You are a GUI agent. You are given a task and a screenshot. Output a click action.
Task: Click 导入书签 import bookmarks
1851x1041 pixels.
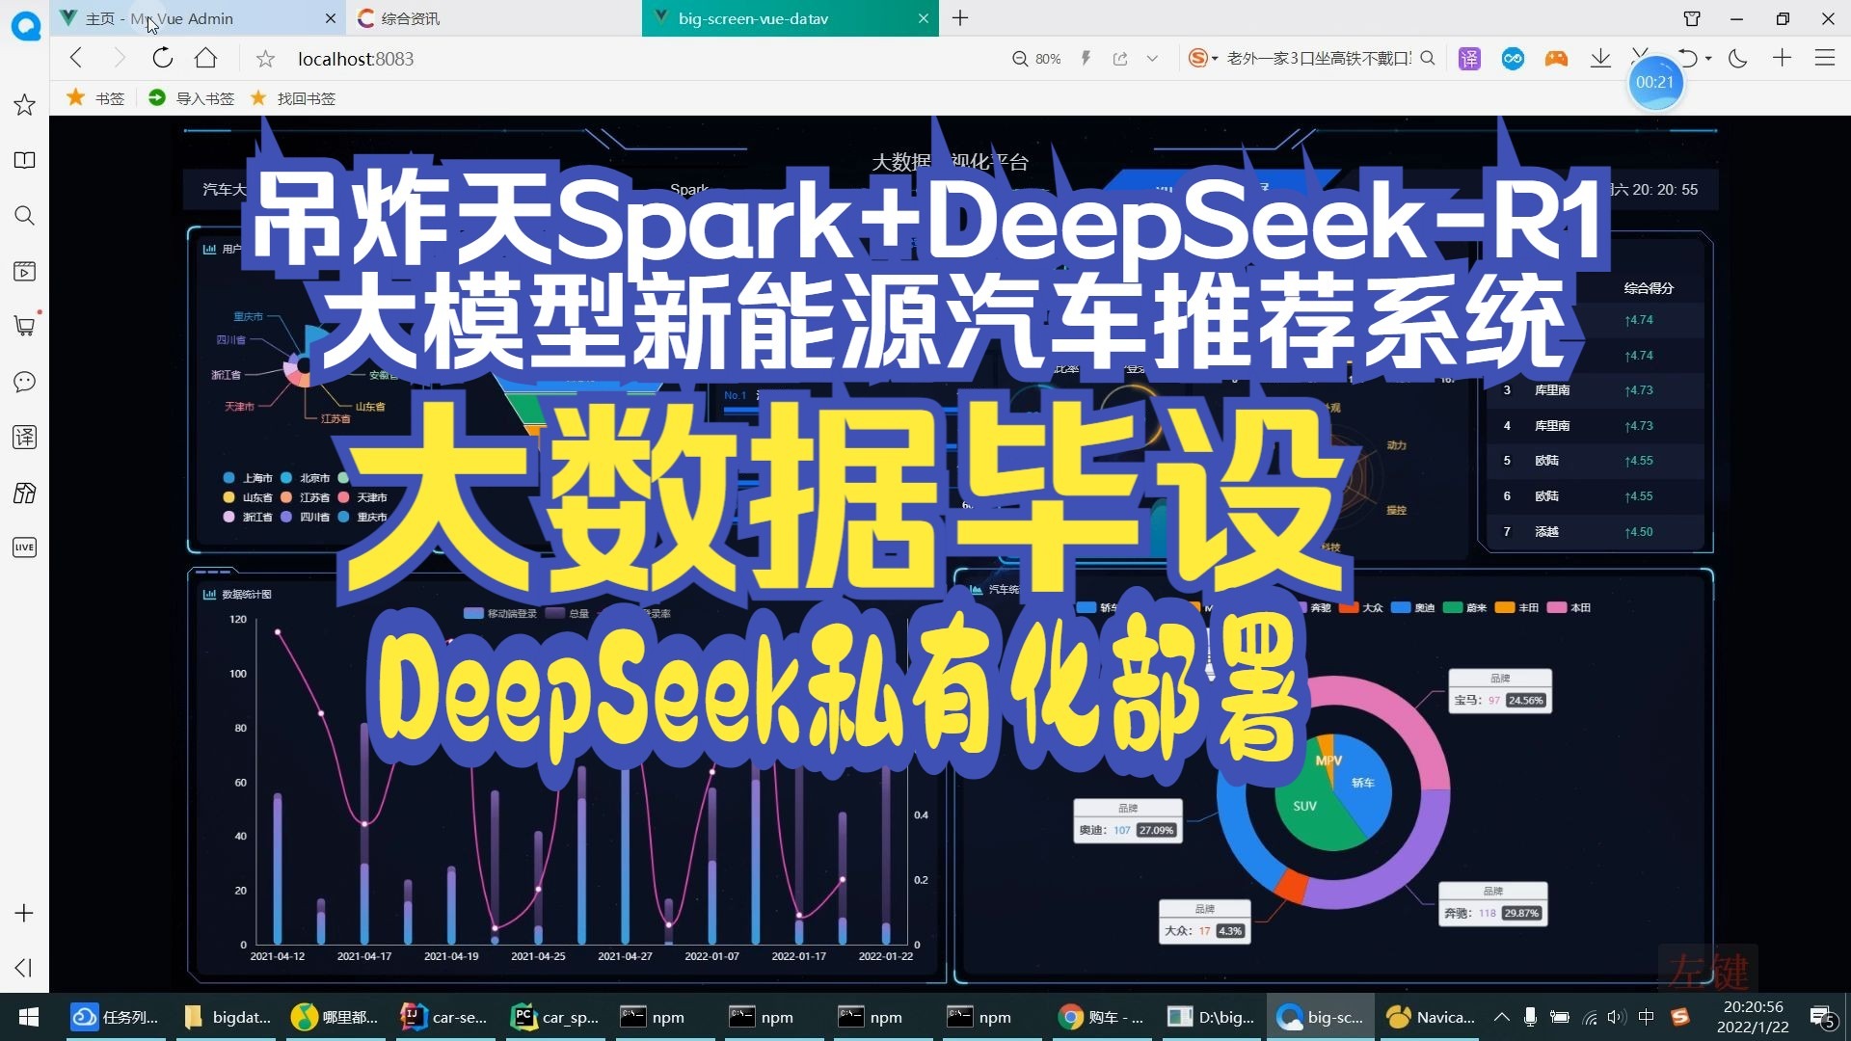[x=192, y=98]
